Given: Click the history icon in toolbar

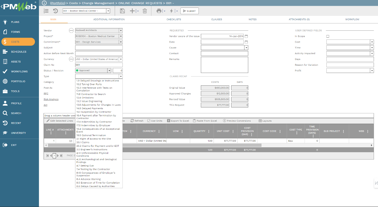Looking at the screenshot, I should (55, 11).
